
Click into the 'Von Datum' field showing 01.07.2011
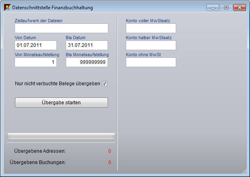pos(35,45)
